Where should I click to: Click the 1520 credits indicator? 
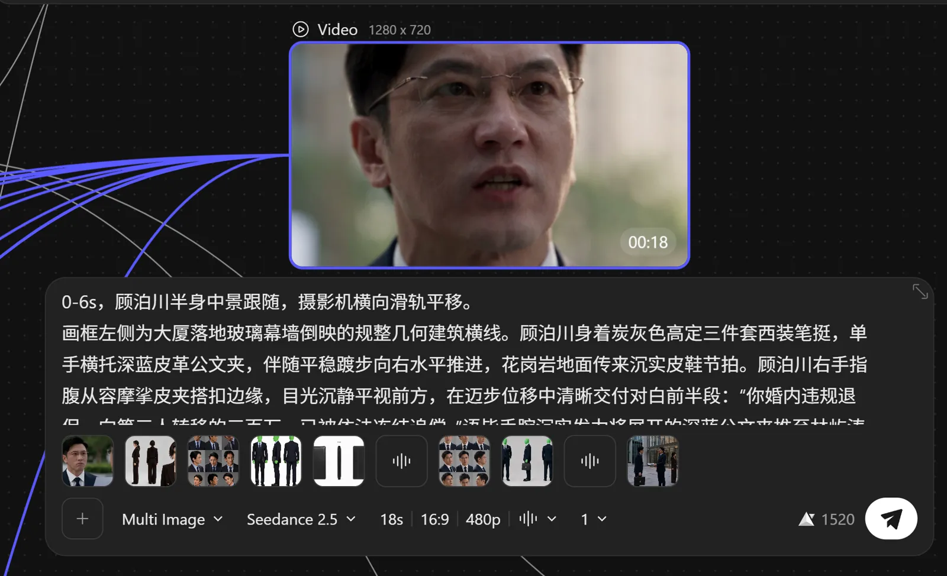827,519
